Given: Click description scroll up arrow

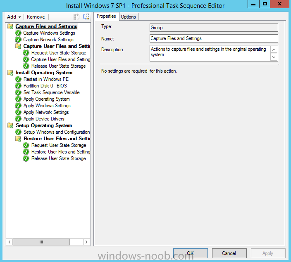Looking at the screenshot, I should [274, 50].
